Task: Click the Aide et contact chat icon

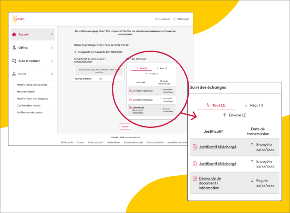Action: (14, 61)
